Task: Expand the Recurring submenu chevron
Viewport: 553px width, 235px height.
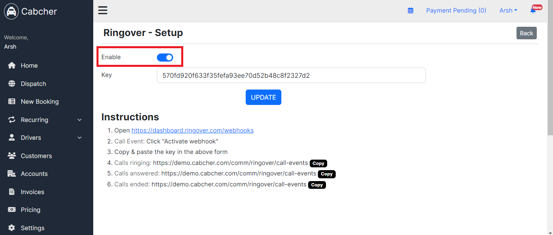Action: [x=79, y=120]
